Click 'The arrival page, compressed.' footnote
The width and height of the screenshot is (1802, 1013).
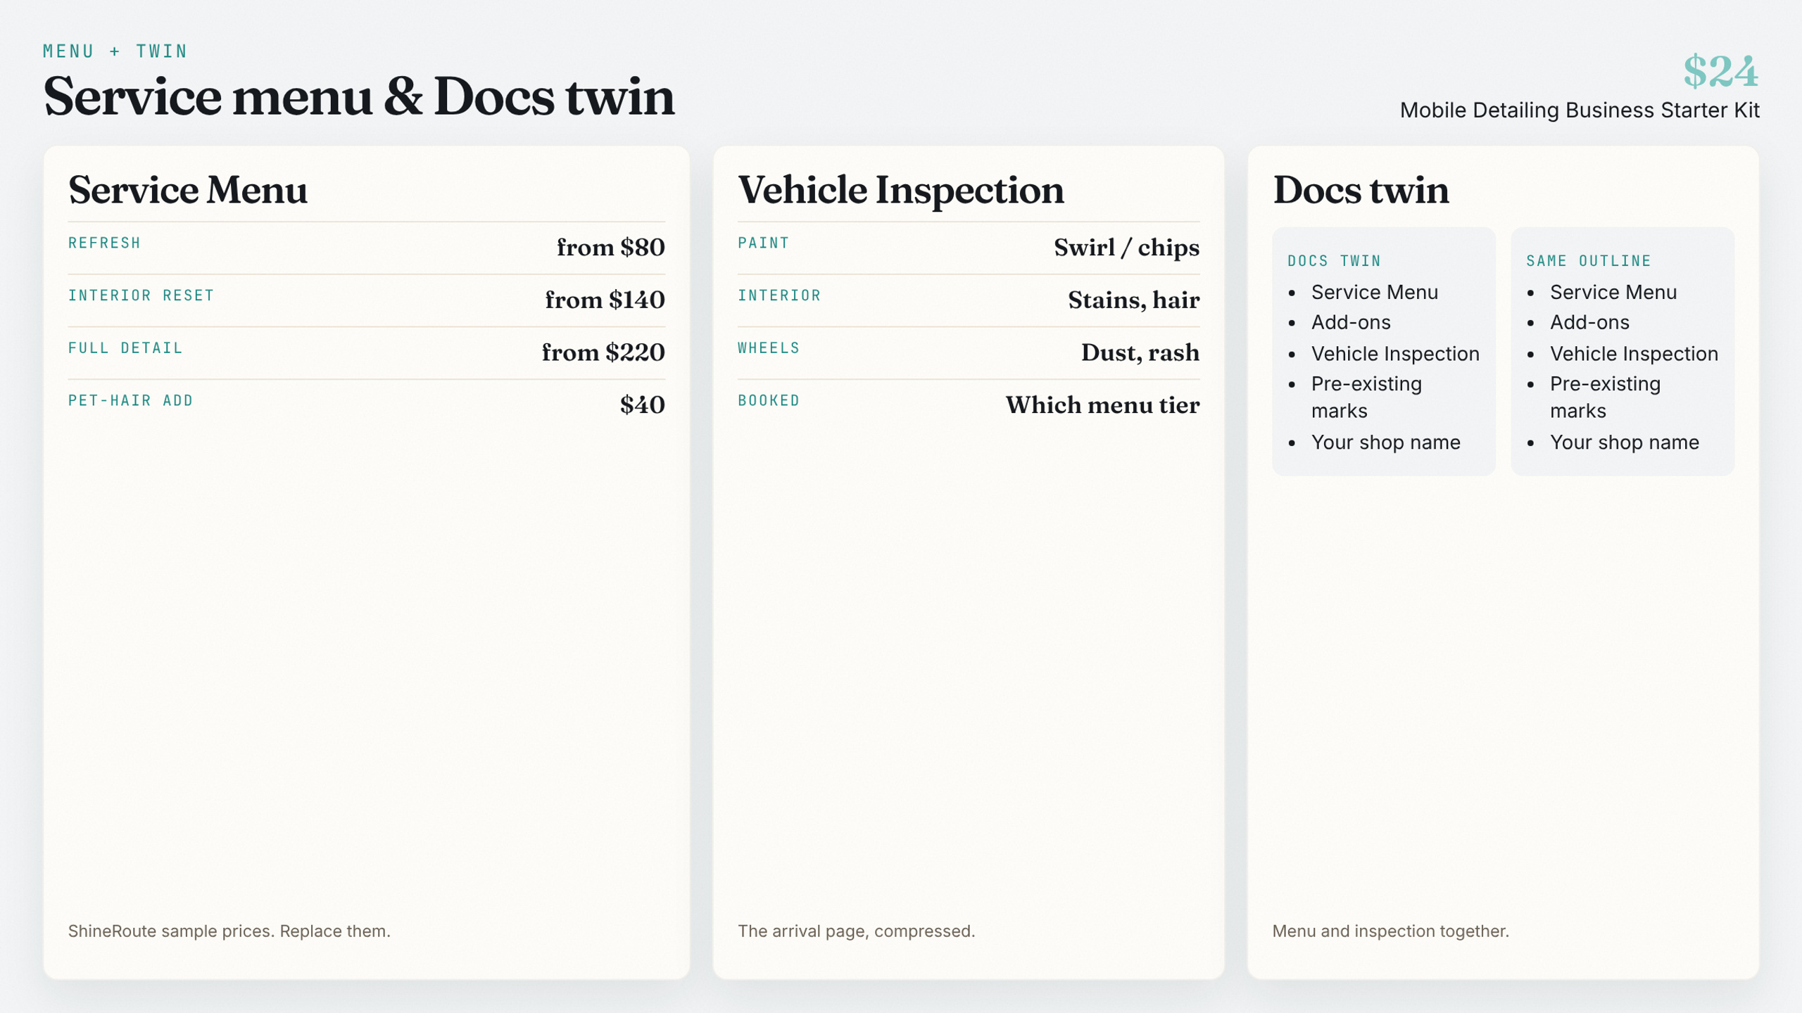(x=856, y=931)
